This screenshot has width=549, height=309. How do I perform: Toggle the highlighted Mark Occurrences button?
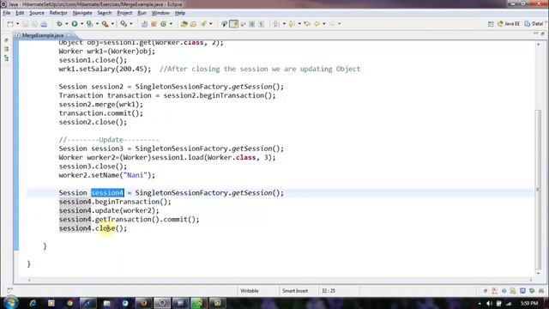tap(234, 24)
